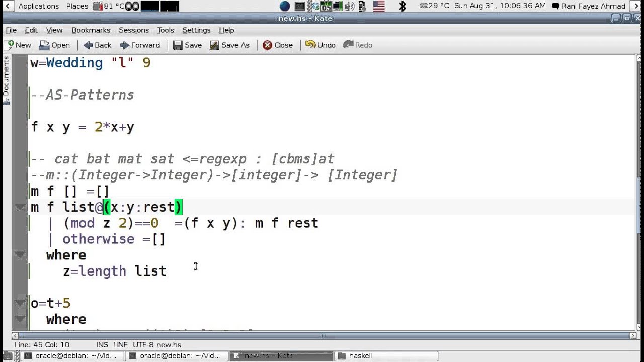Image resolution: width=644 pixels, height=362 pixels.
Task: Open the Help menu
Action: point(226,30)
